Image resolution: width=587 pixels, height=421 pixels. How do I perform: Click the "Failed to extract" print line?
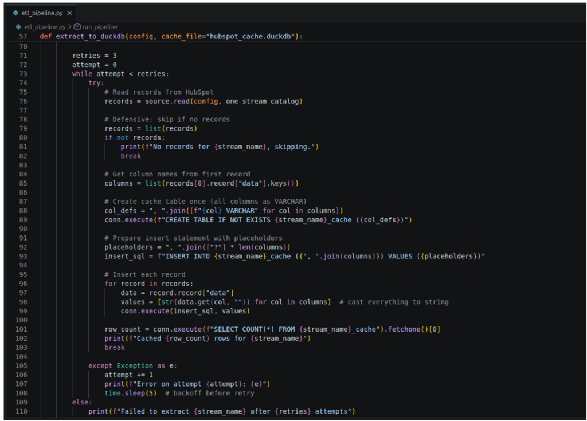click(x=222, y=411)
